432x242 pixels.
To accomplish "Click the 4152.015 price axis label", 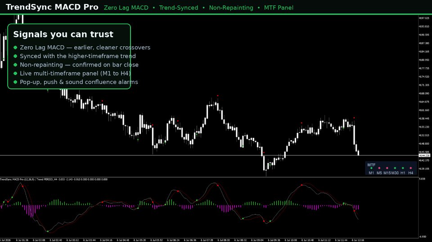I will [x=424, y=135].
